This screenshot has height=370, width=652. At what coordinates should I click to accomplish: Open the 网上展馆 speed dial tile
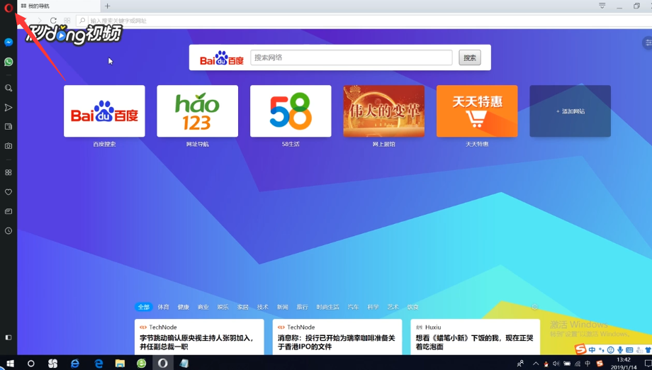click(384, 111)
